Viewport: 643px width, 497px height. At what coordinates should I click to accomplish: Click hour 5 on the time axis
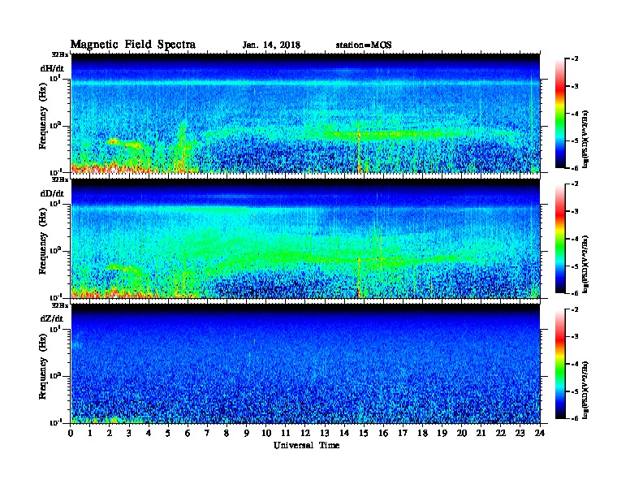(168, 433)
